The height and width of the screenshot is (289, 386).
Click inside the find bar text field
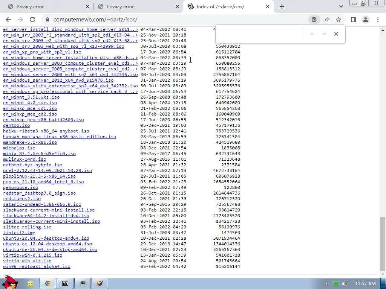point(259,34)
